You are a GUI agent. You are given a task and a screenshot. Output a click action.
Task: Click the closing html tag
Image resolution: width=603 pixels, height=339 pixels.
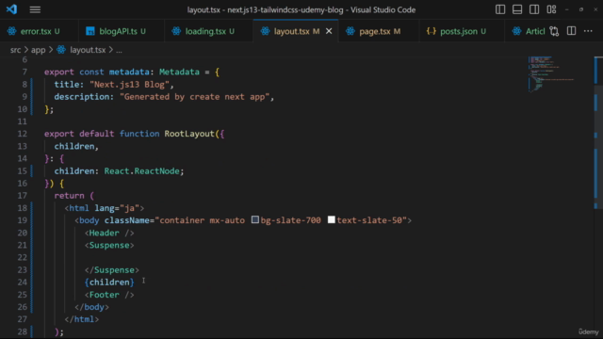82,319
